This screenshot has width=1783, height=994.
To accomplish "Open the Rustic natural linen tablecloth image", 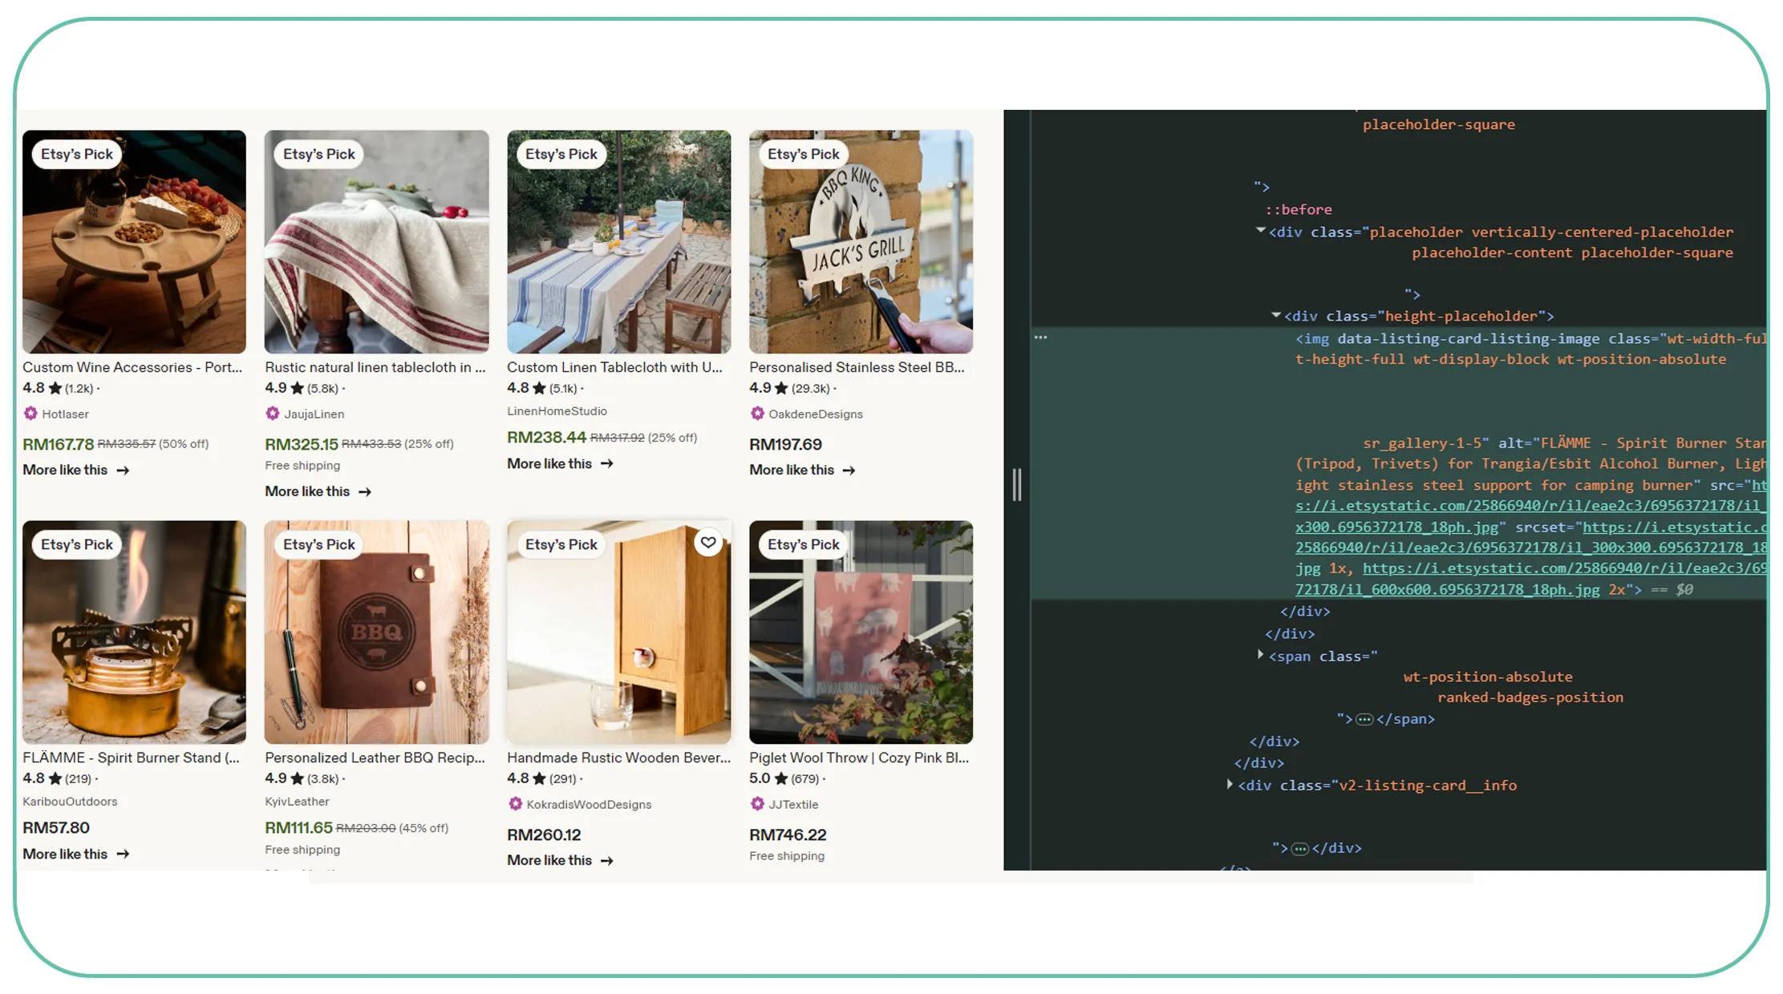I will [376, 241].
